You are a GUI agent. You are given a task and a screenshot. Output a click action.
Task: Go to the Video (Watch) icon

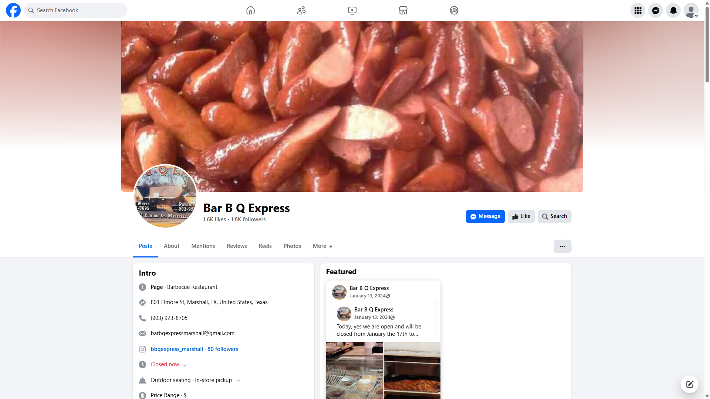[x=352, y=10]
